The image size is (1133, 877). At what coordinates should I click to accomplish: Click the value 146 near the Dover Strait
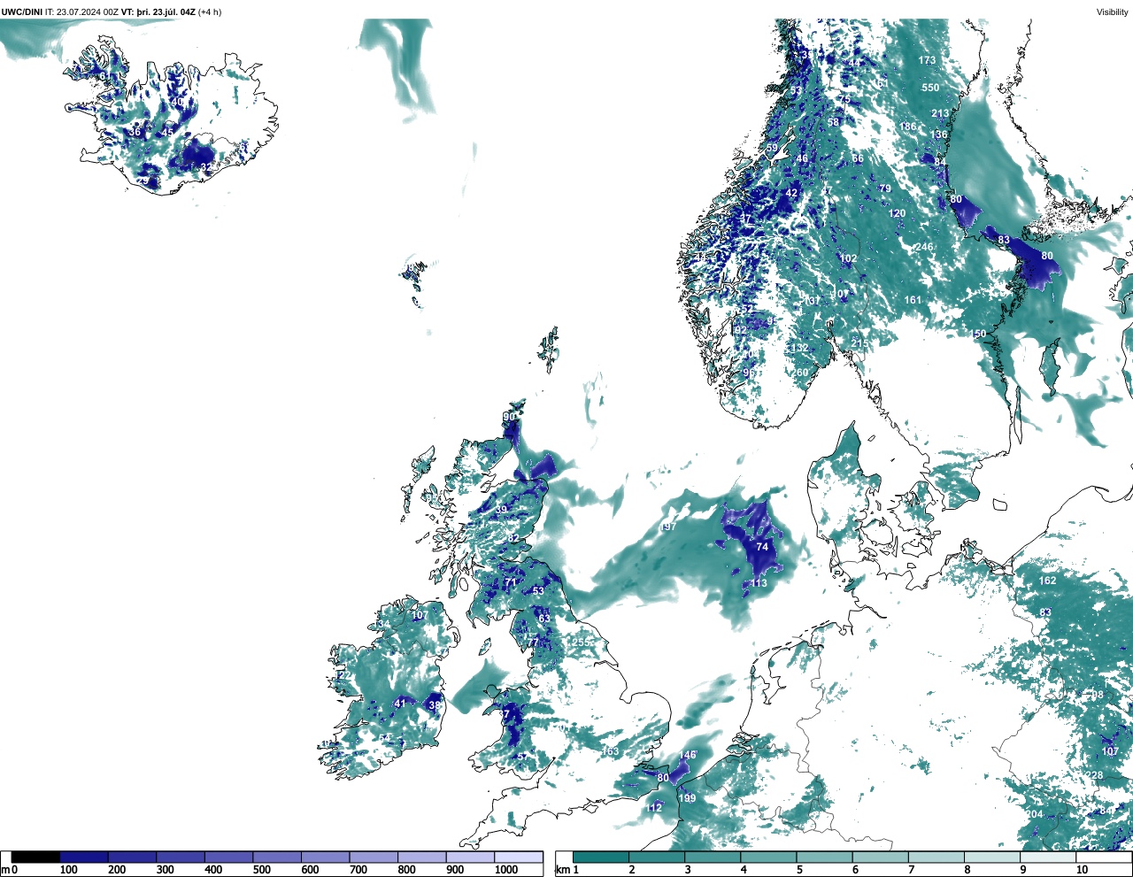pyautogui.click(x=688, y=755)
